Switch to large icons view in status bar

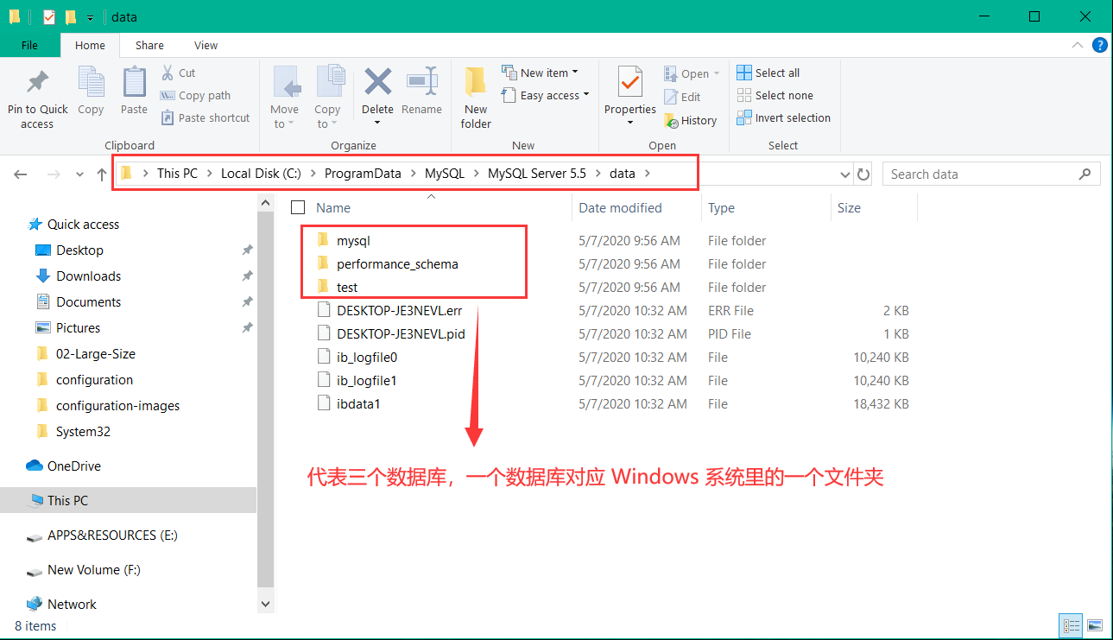point(1095,625)
